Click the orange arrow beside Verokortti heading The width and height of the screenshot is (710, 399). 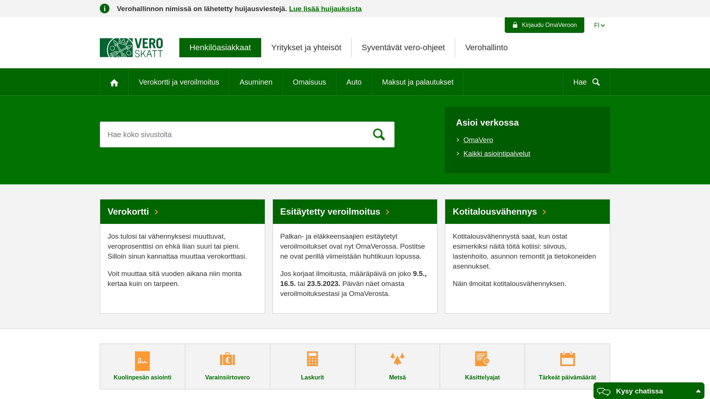pyautogui.click(x=156, y=212)
